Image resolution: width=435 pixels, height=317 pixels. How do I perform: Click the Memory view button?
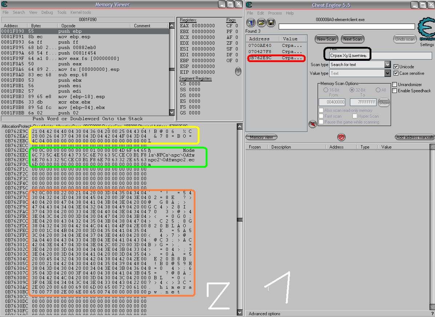(261, 137)
